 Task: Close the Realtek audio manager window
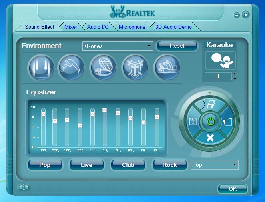tap(246, 14)
